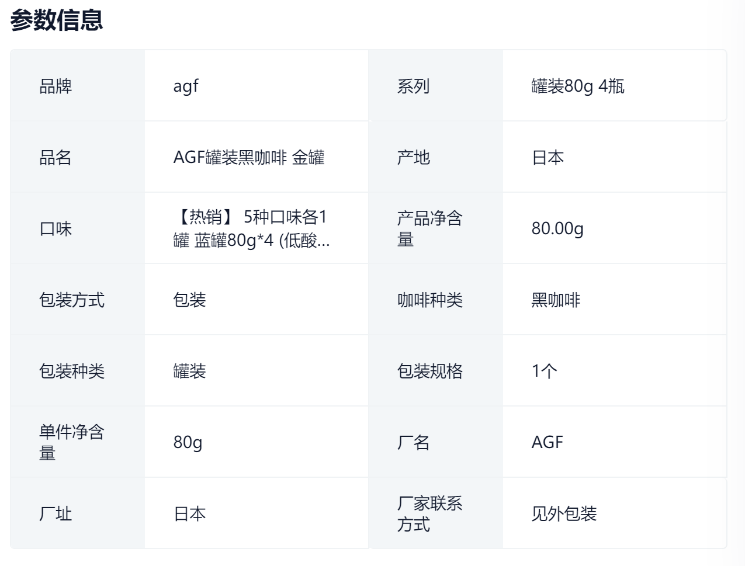This screenshot has height=566, width=745.
Task: Click the 包装规格 value 1个
Action: click(x=544, y=371)
